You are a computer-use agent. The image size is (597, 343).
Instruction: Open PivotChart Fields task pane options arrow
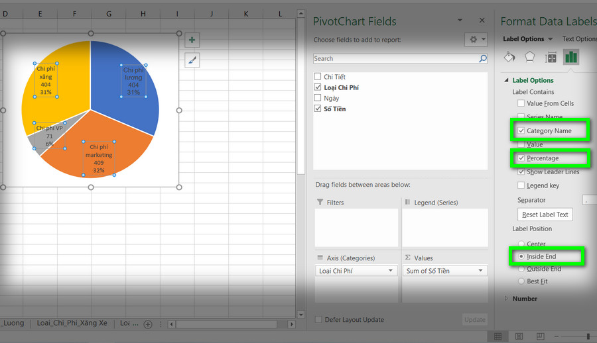[x=460, y=20]
